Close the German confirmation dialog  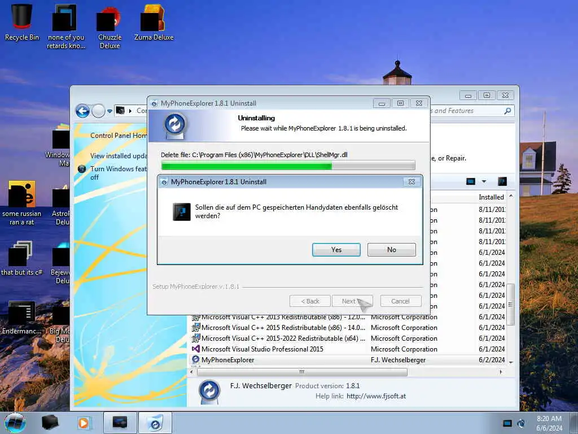411,181
